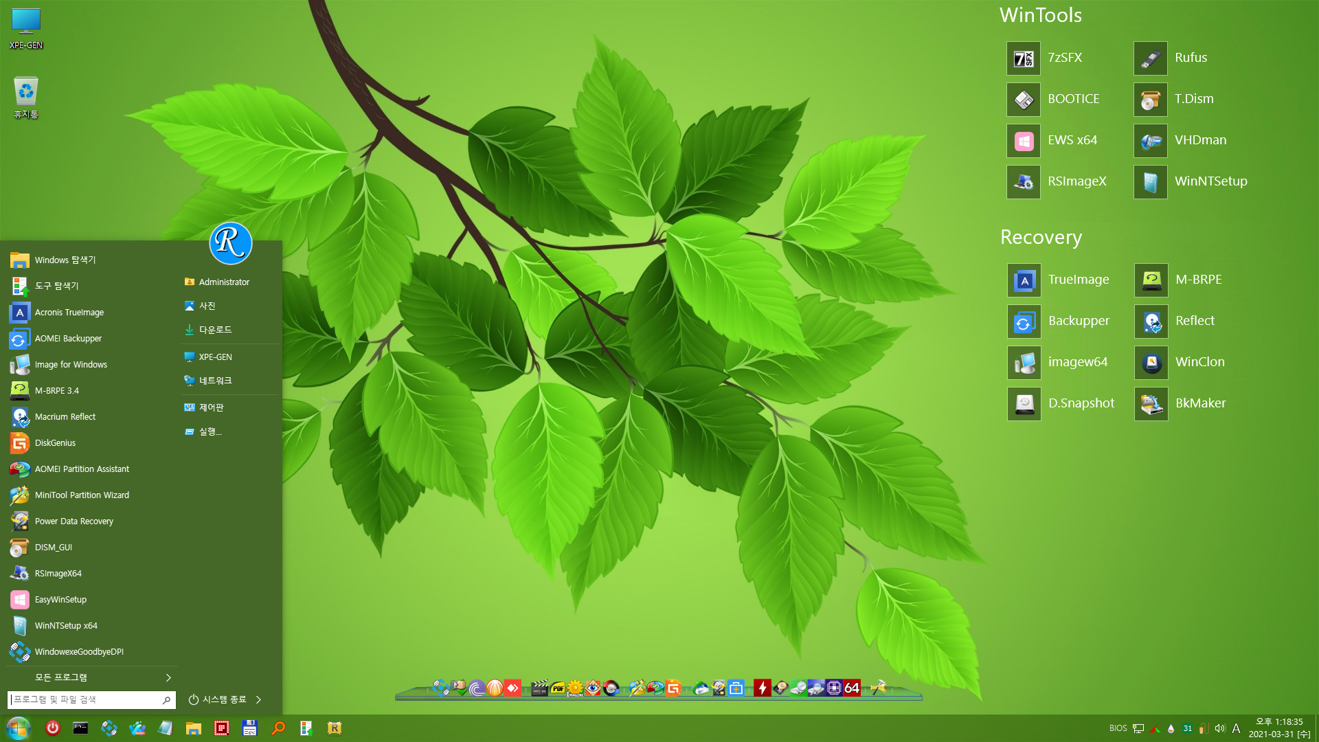Click the red AnyDesk dock icon
Screen dimensions: 1319x742
512,688
